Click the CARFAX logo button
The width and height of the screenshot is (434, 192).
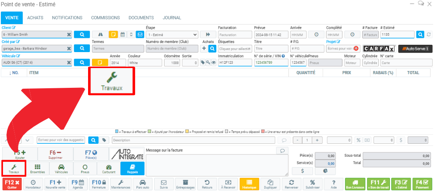click(377, 49)
